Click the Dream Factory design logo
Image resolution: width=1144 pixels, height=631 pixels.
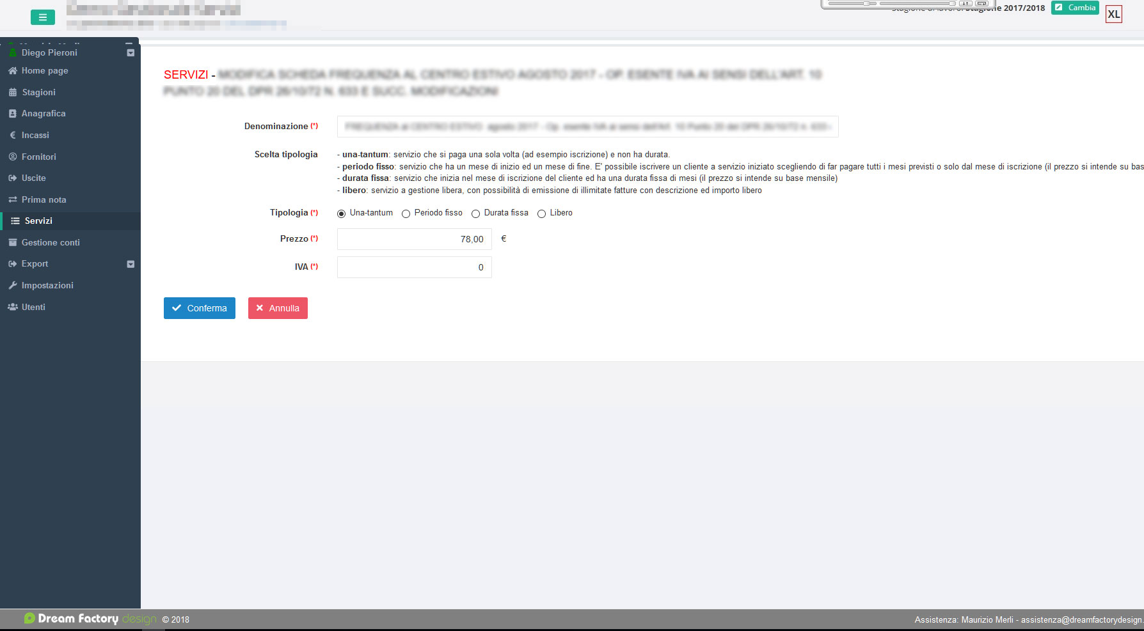pyautogui.click(x=90, y=619)
